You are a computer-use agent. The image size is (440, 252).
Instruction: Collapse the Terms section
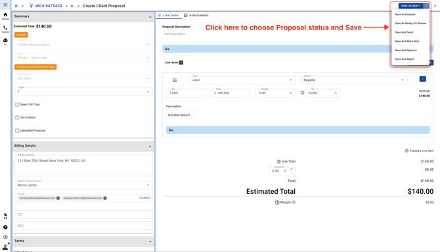click(150, 242)
